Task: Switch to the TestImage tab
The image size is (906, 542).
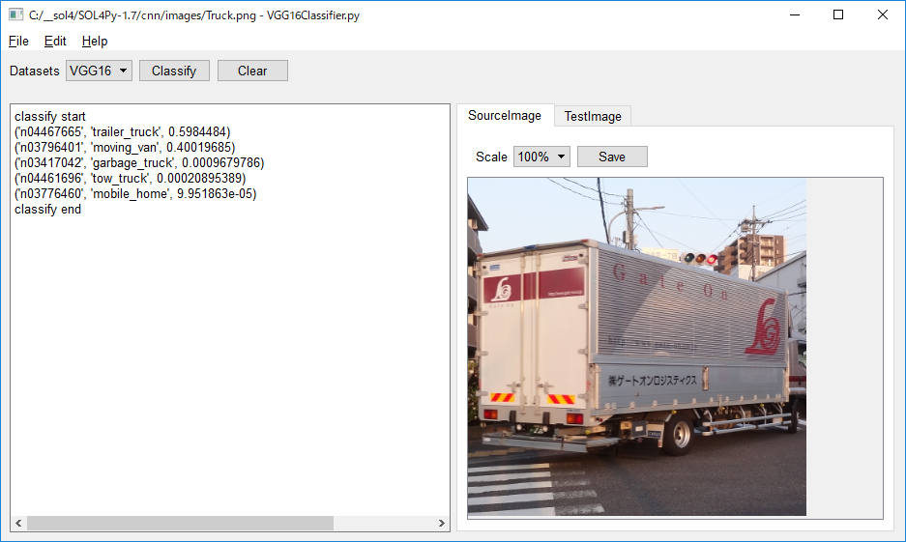Action: point(593,116)
